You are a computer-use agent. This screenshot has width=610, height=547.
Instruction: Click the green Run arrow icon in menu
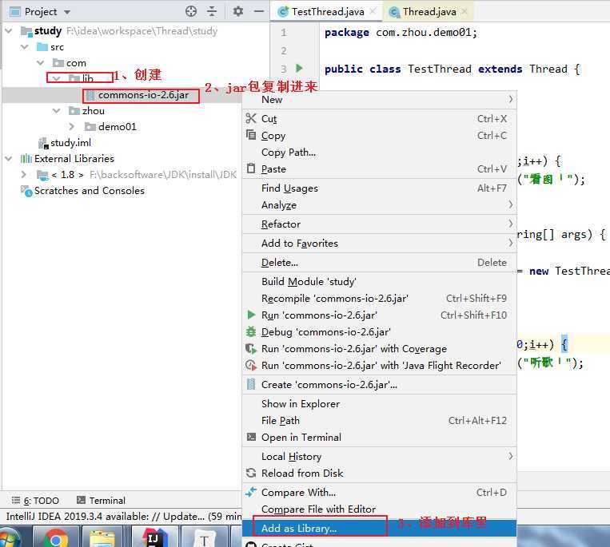coord(251,315)
